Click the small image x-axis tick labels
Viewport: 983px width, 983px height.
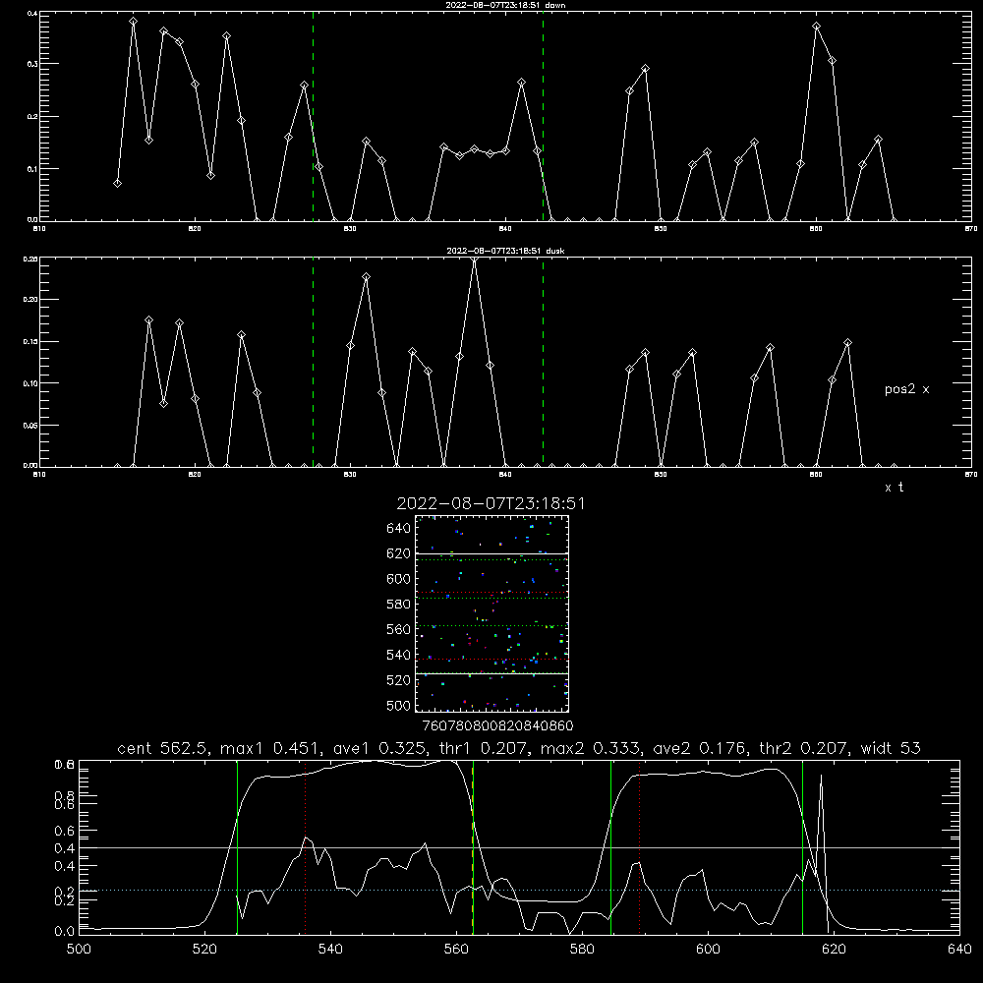click(x=497, y=725)
